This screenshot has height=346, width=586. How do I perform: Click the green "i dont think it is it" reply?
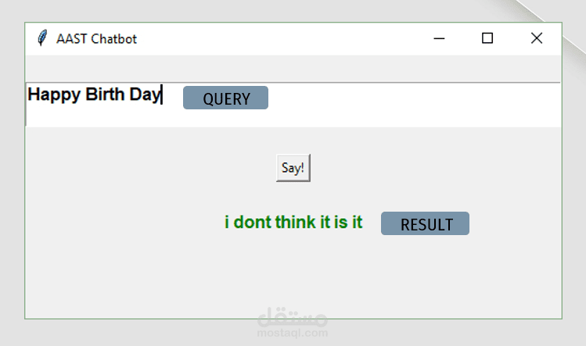pos(293,223)
